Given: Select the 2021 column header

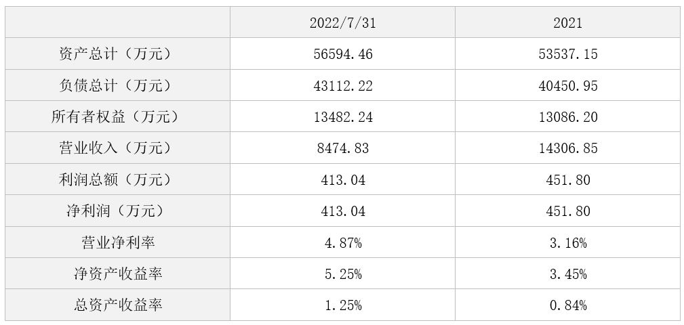Looking at the screenshot, I should coord(567,22).
